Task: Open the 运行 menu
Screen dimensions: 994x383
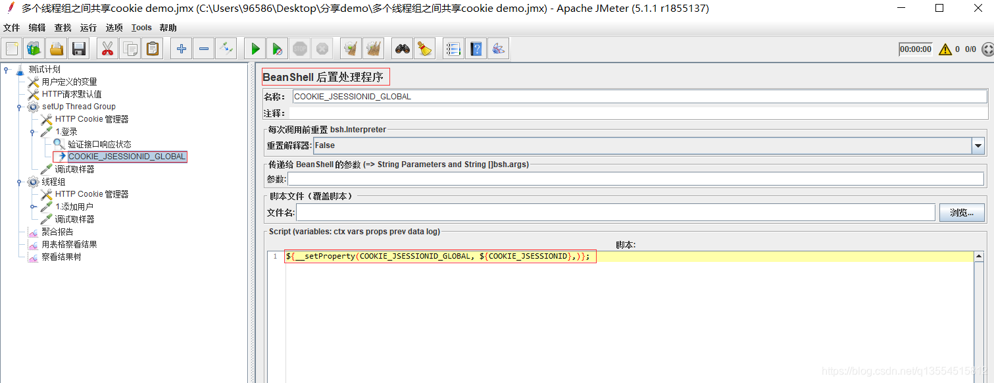Action: click(x=88, y=28)
